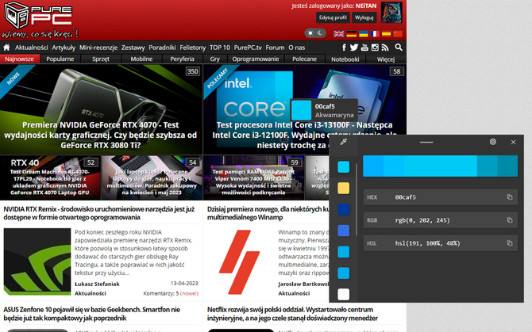Image resolution: width=532 pixels, height=332 pixels.
Task: Open the Artykuły menu
Action: (x=64, y=48)
